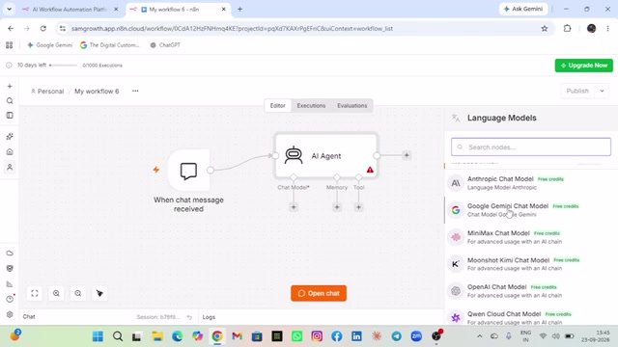Click the plus icon in n8n left sidebar
Viewport: 618px width, 347px height.
click(10, 86)
